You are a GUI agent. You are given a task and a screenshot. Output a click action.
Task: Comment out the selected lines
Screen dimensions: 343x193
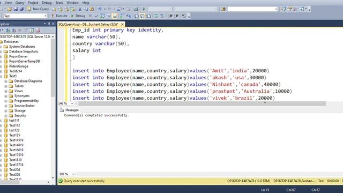click(156, 16)
